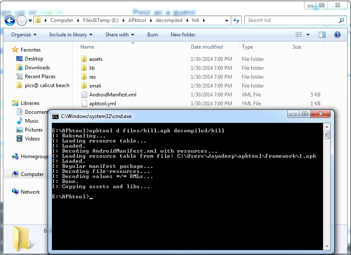Open the address bar history dropdown

point(227,21)
